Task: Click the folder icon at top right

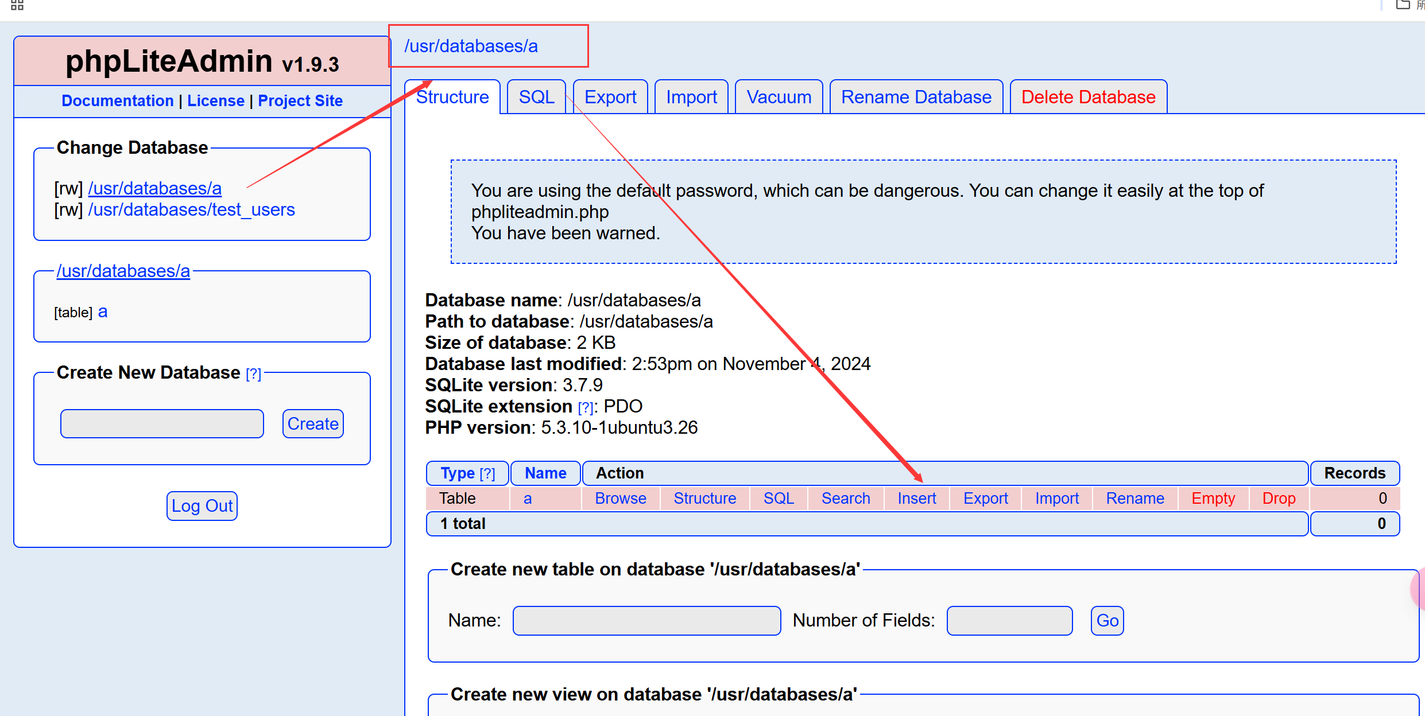Action: click(1403, 5)
